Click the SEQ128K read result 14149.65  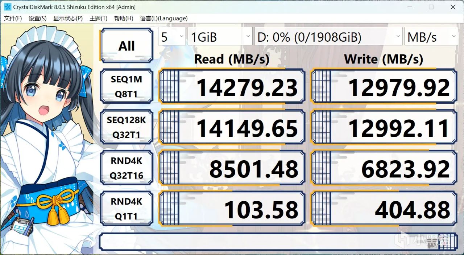pyautogui.click(x=232, y=128)
